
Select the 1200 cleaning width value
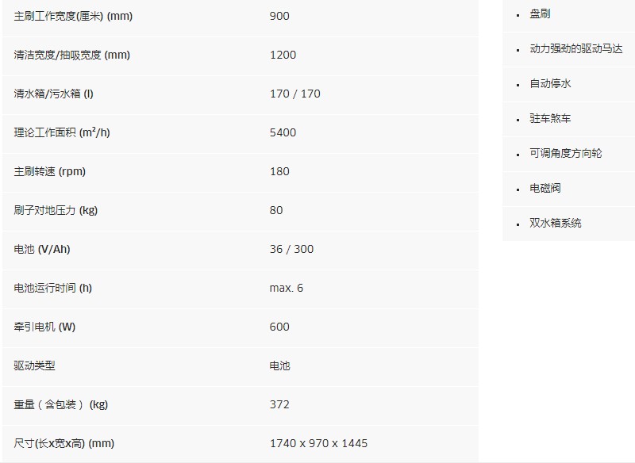pos(283,55)
